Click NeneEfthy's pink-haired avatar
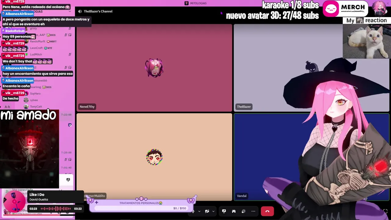The image size is (391, 220). [154, 68]
